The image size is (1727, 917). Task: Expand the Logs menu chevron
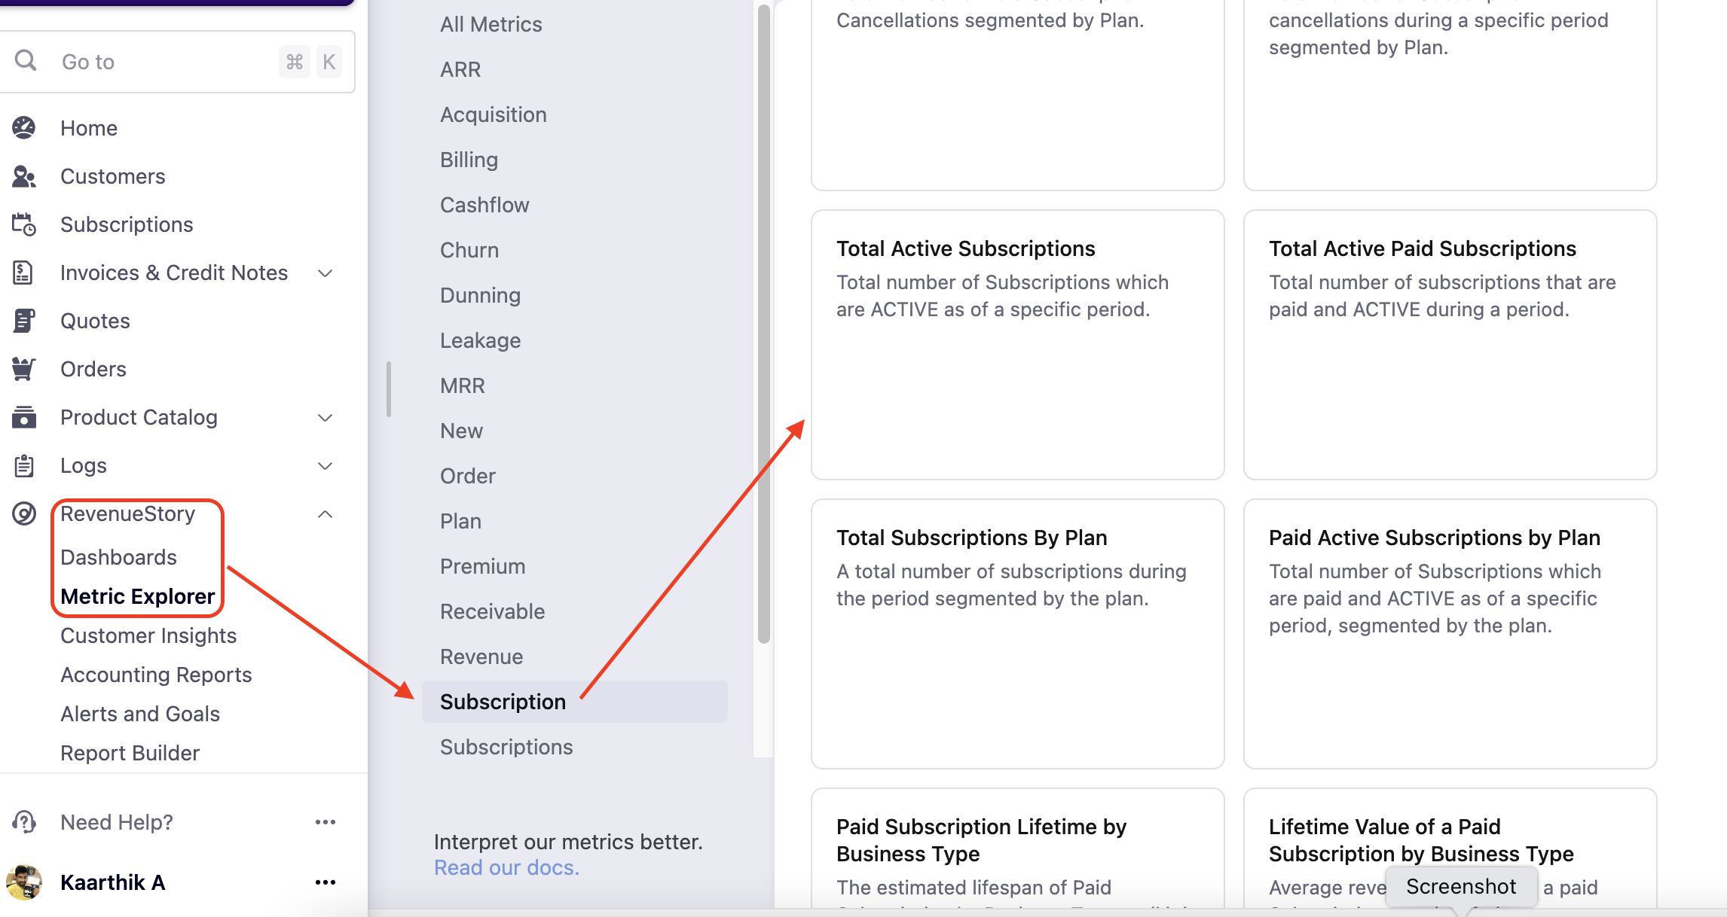tap(326, 465)
